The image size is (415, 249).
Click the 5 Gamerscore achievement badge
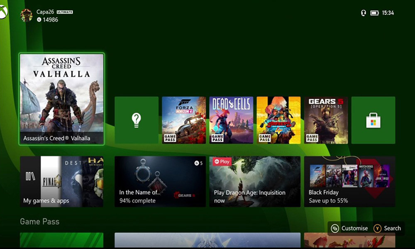[x=198, y=163]
